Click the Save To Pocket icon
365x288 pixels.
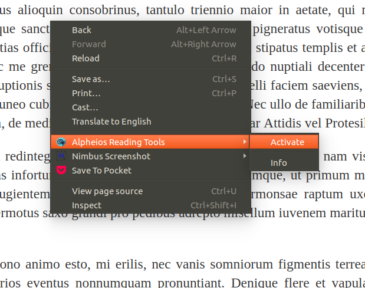point(61,170)
